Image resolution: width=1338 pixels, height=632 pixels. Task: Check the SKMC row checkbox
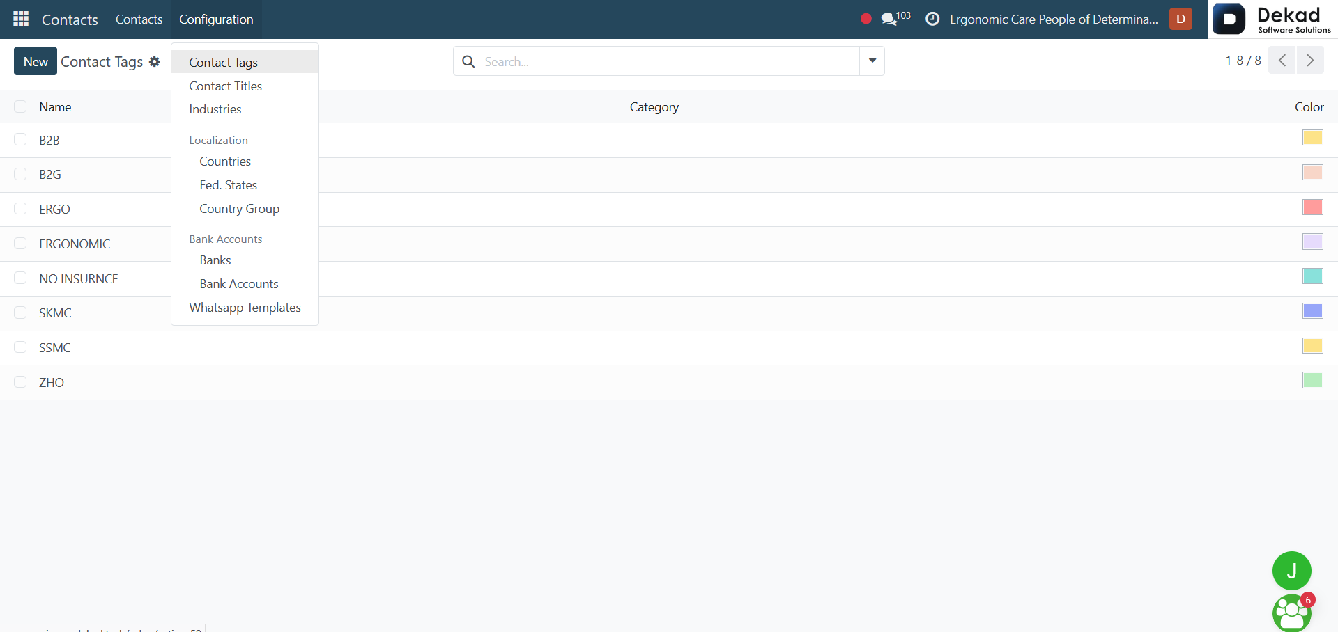[20, 313]
